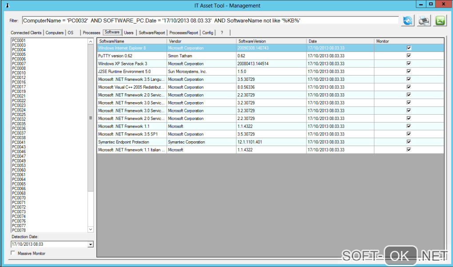Image resolution: width=453 pixels, height=267 pixels.
Task: Select PC0078 in the computer list
Action: 19,230
